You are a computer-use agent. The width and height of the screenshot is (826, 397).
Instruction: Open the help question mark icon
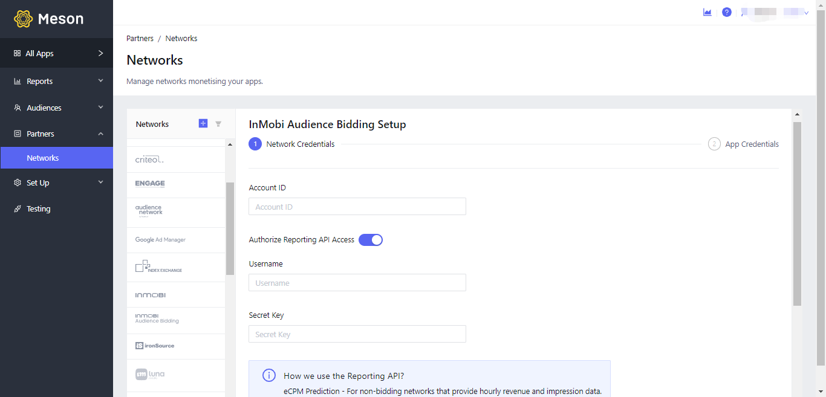[727, 12]
